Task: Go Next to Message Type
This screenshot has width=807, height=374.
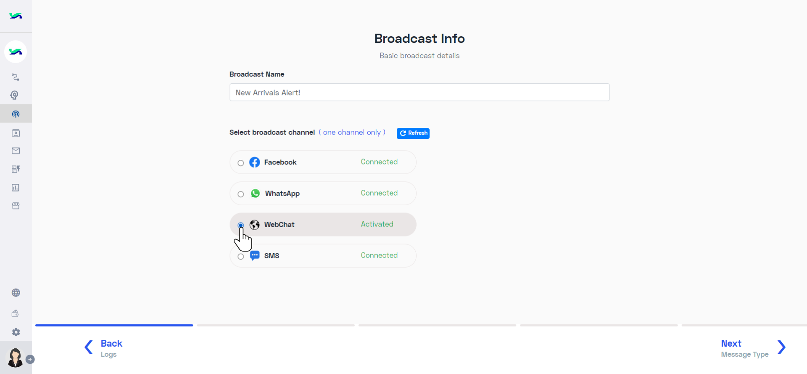Action: point(745,348)
